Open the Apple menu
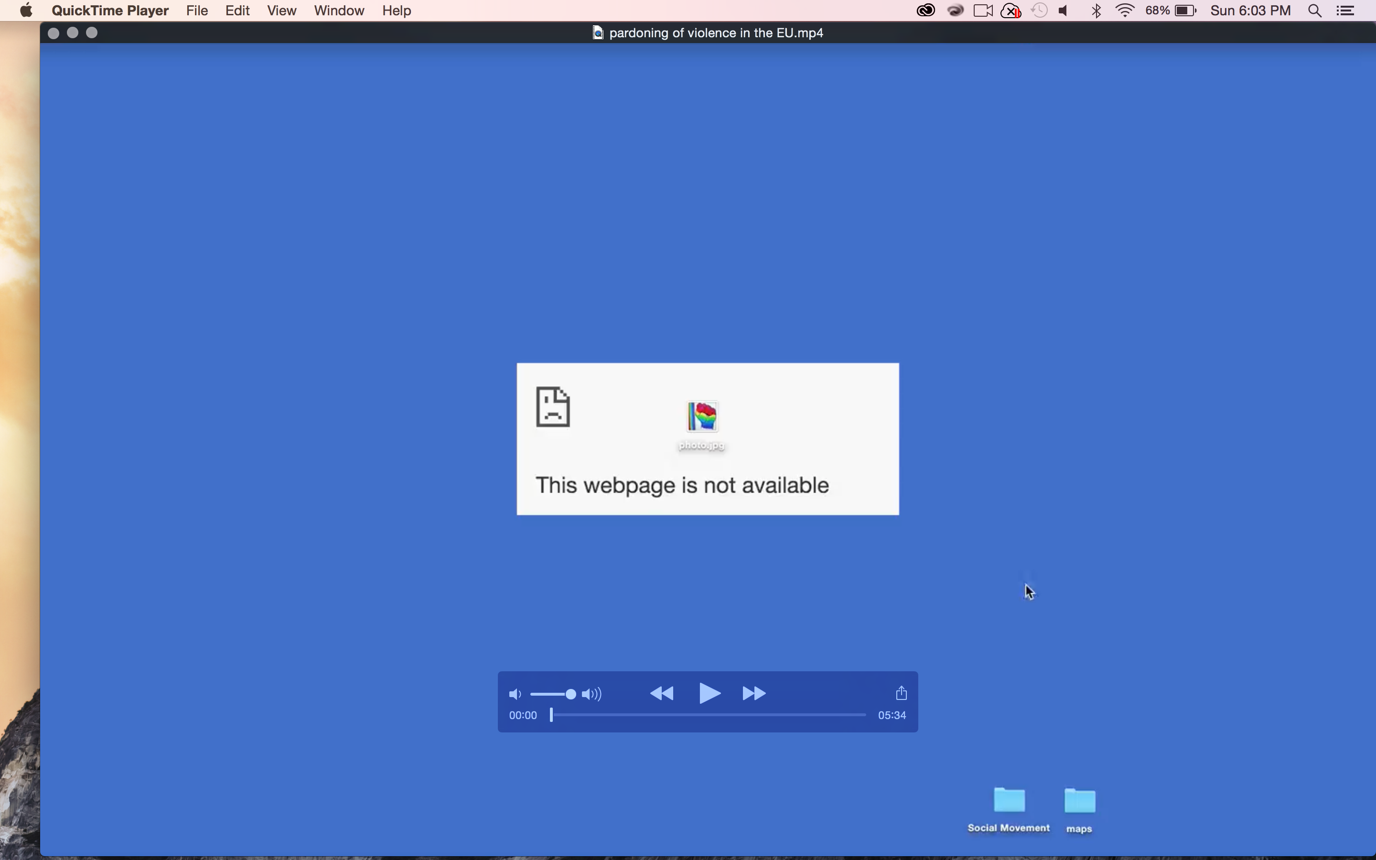The width and height of the screenshot is (1376, 860). [26, 11]
